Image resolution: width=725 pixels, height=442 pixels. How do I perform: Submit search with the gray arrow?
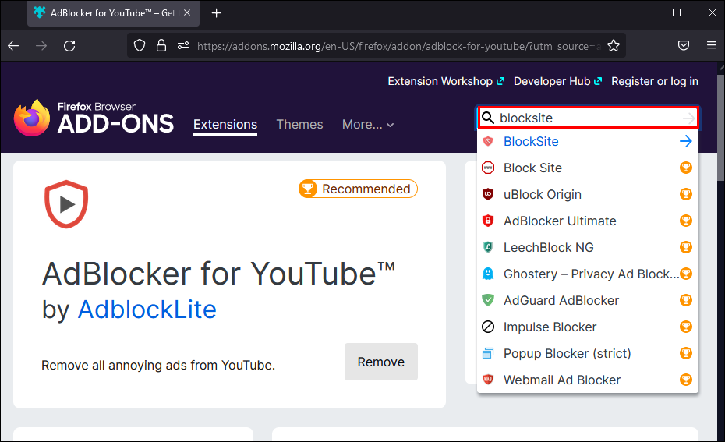point(688,118)
